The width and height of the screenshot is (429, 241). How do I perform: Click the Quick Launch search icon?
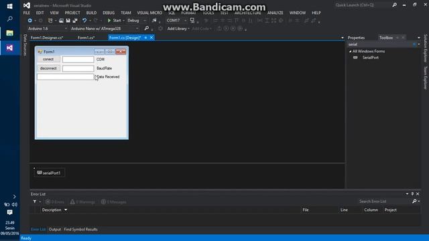click(x=394, y=5)
